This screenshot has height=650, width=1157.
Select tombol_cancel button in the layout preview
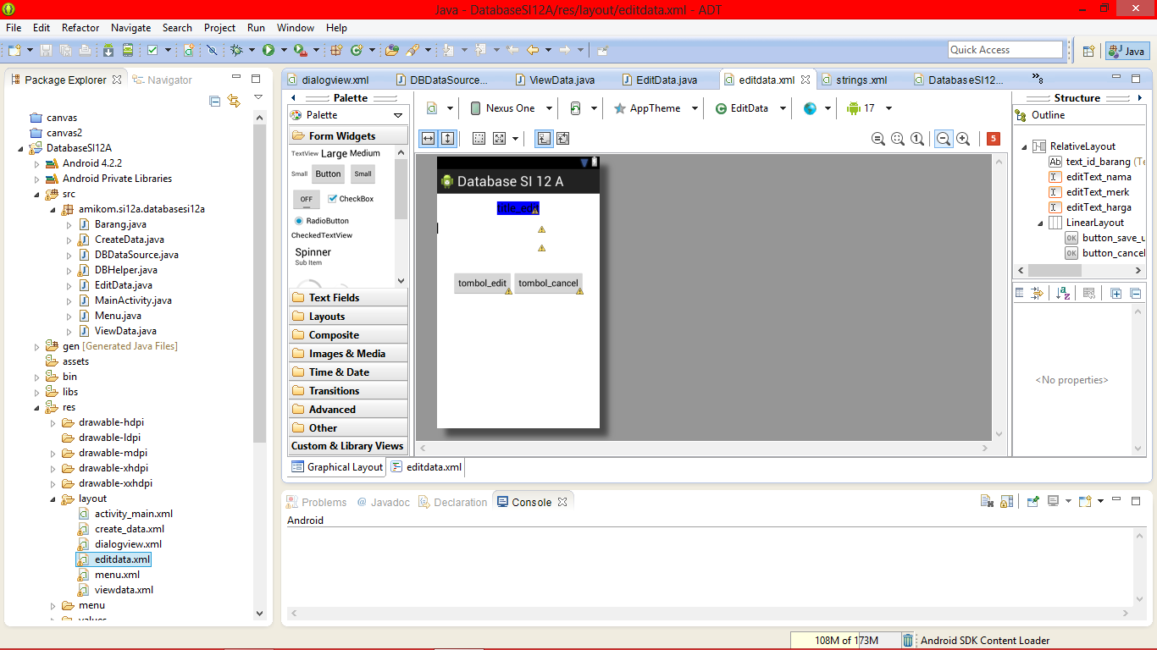tap(548, 283)
